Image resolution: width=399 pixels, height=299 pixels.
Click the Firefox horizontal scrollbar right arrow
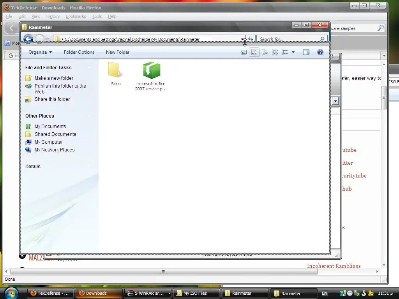pos(377,271)
